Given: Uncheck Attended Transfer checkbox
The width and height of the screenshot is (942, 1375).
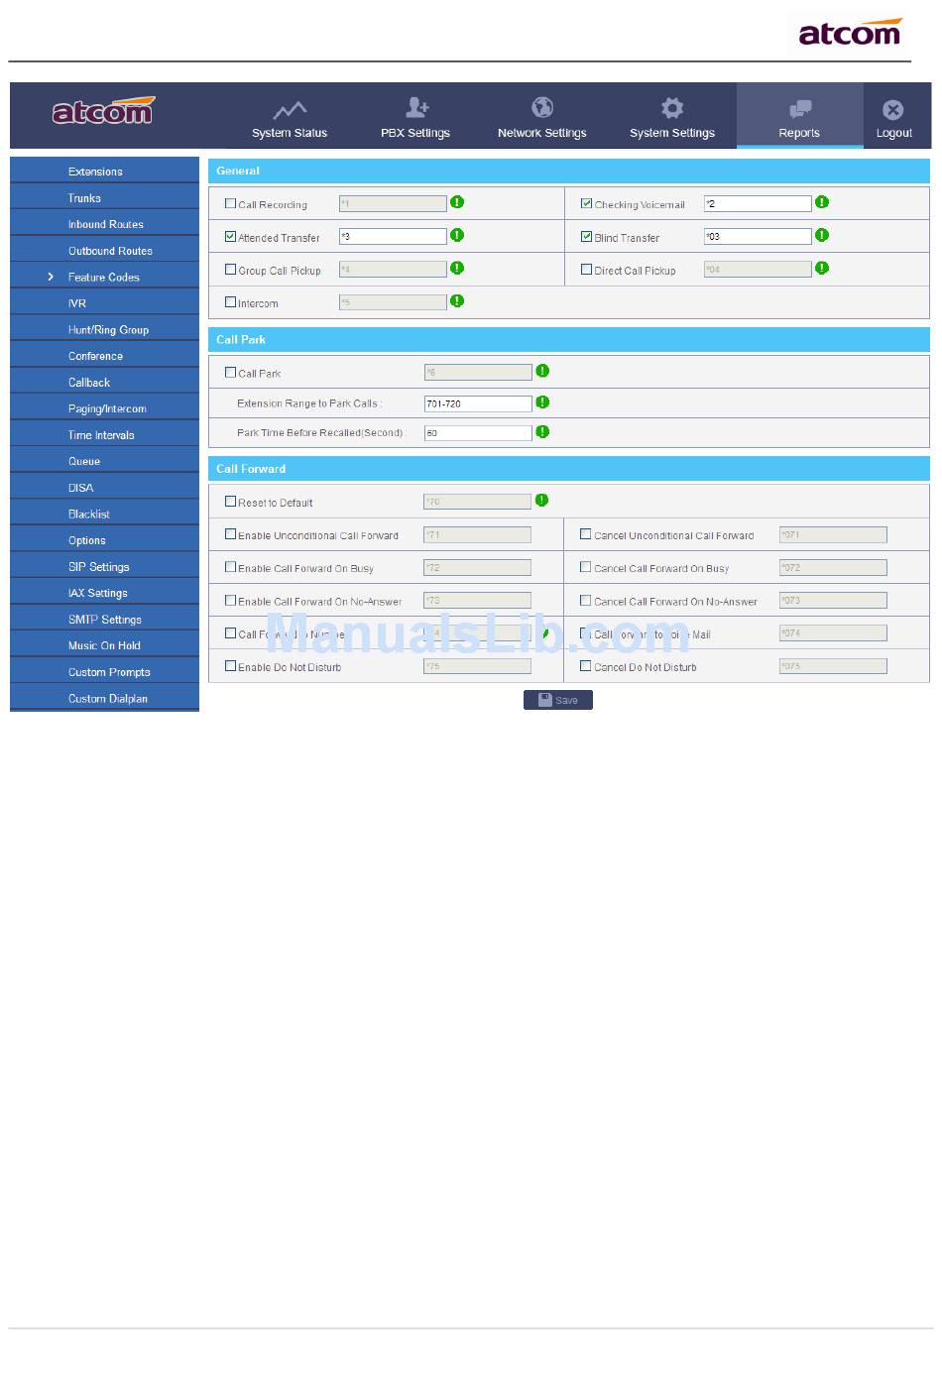Looking at the screenshot, I should pyautogui.click(x=230, y=237).
